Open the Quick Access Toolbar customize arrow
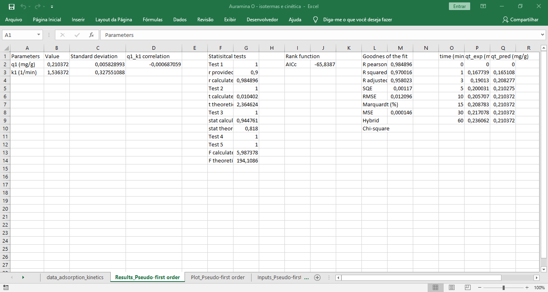 click(x=52, y=7)
